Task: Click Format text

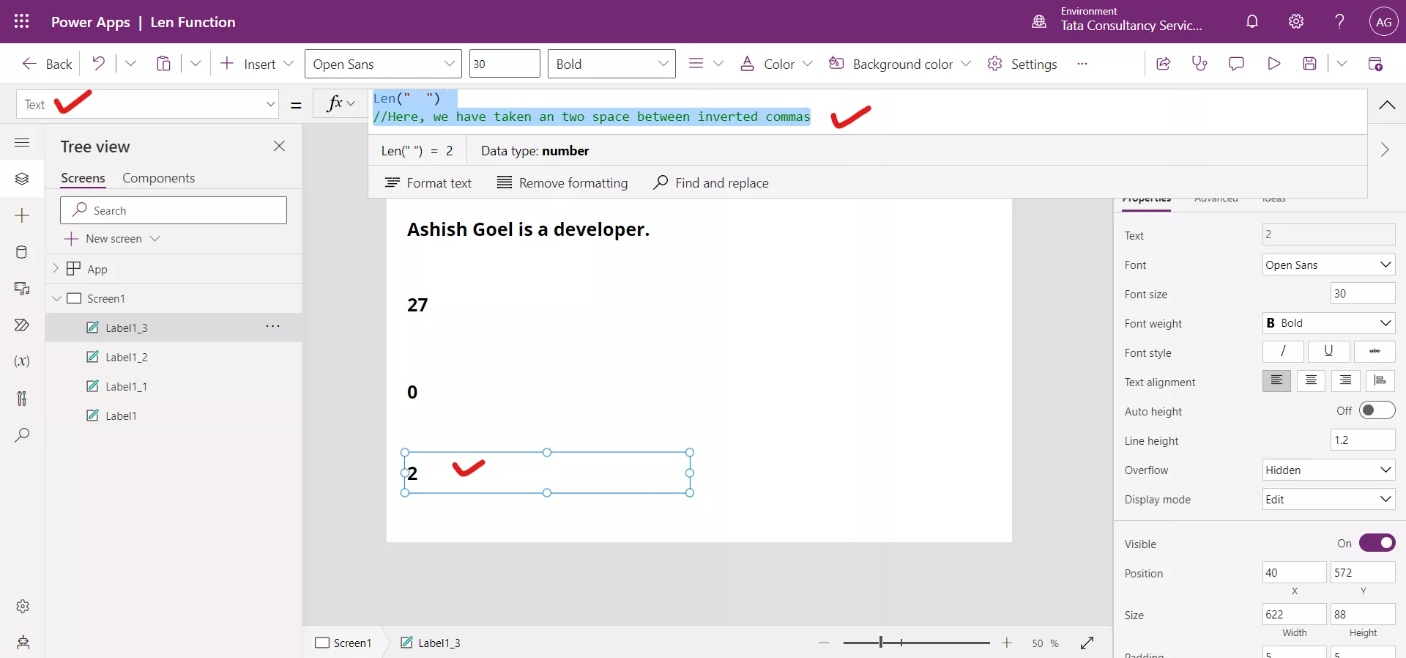Action: click(x=428, y=182)
